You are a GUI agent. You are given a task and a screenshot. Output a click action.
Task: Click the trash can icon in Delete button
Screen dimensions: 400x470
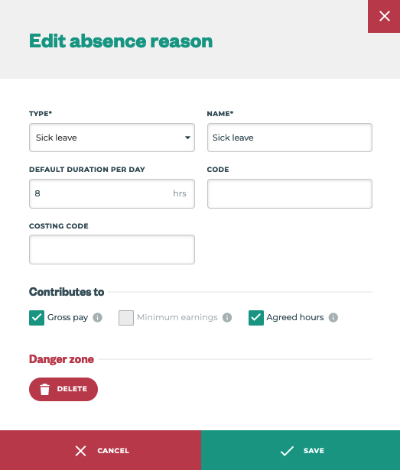coord(44,389)
